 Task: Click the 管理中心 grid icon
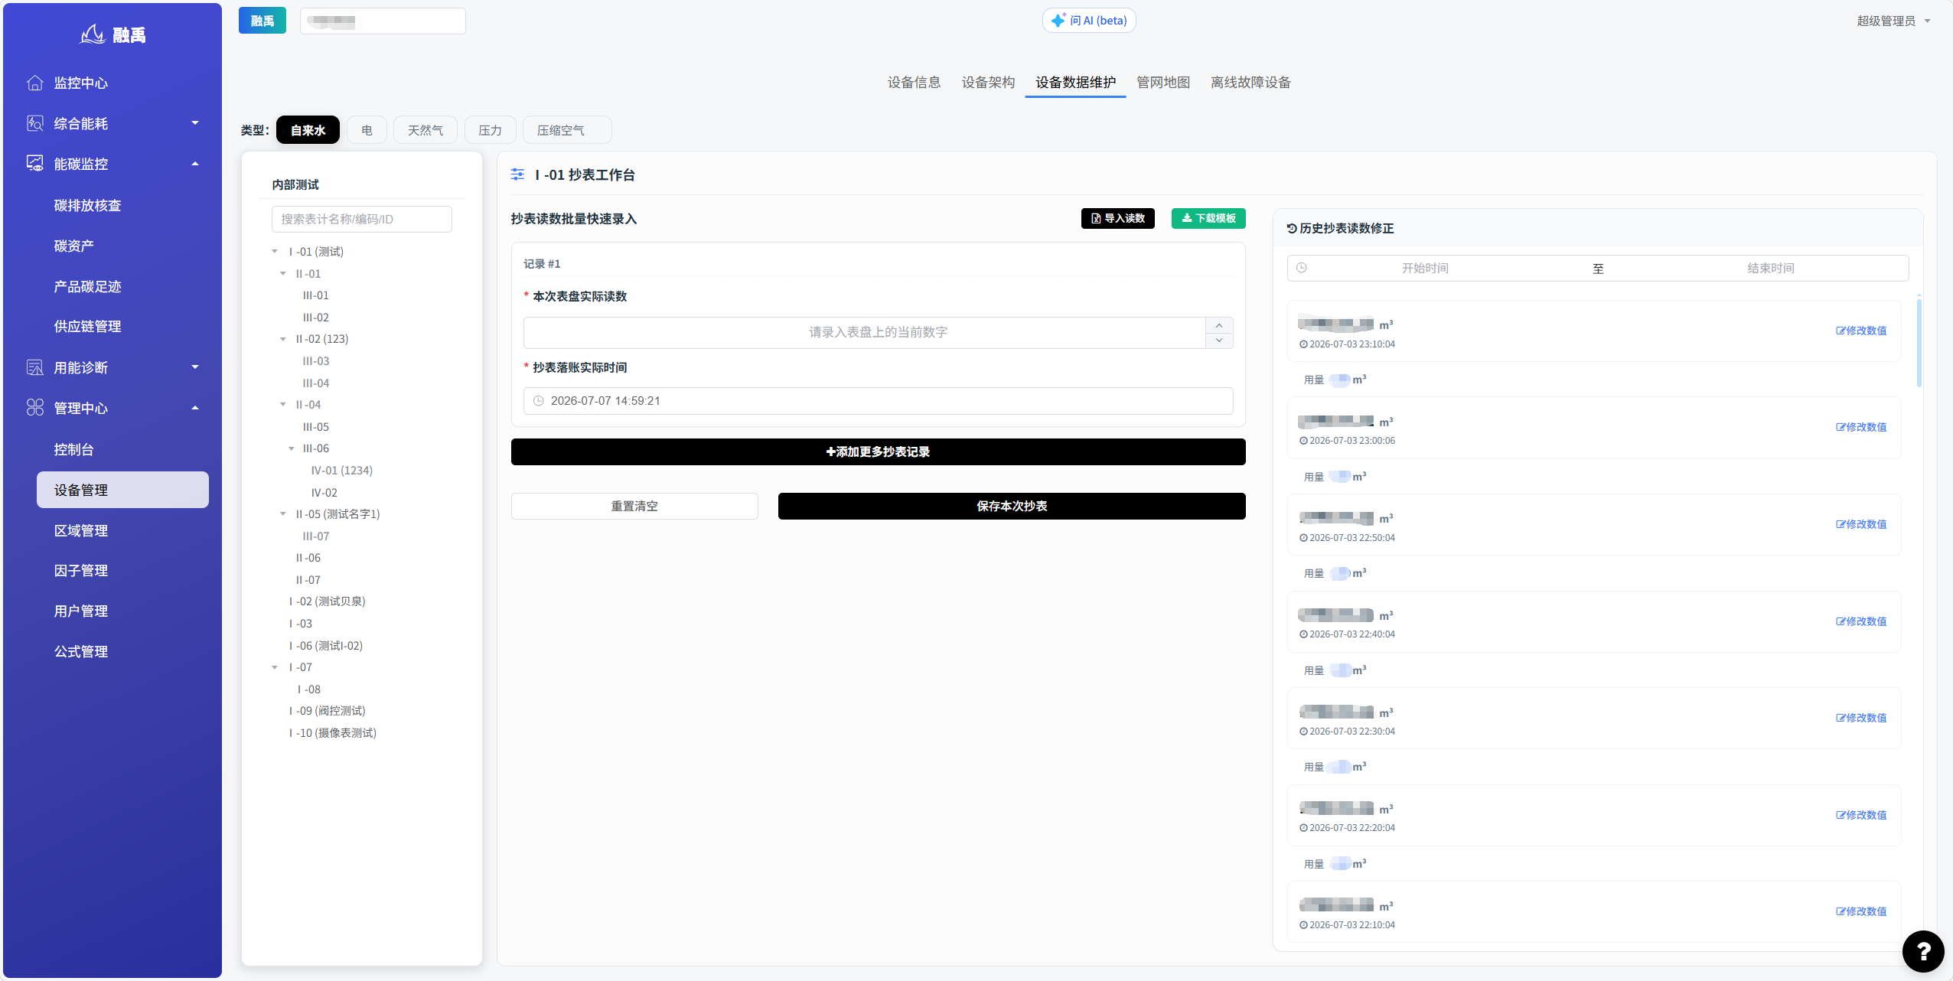coord(35,408)
